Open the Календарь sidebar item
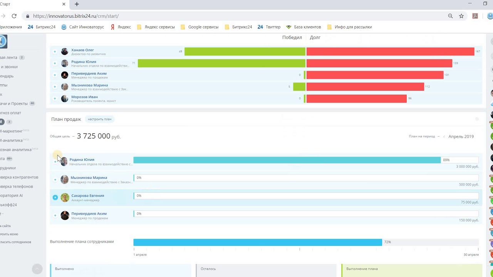 [x=7, y=76]
